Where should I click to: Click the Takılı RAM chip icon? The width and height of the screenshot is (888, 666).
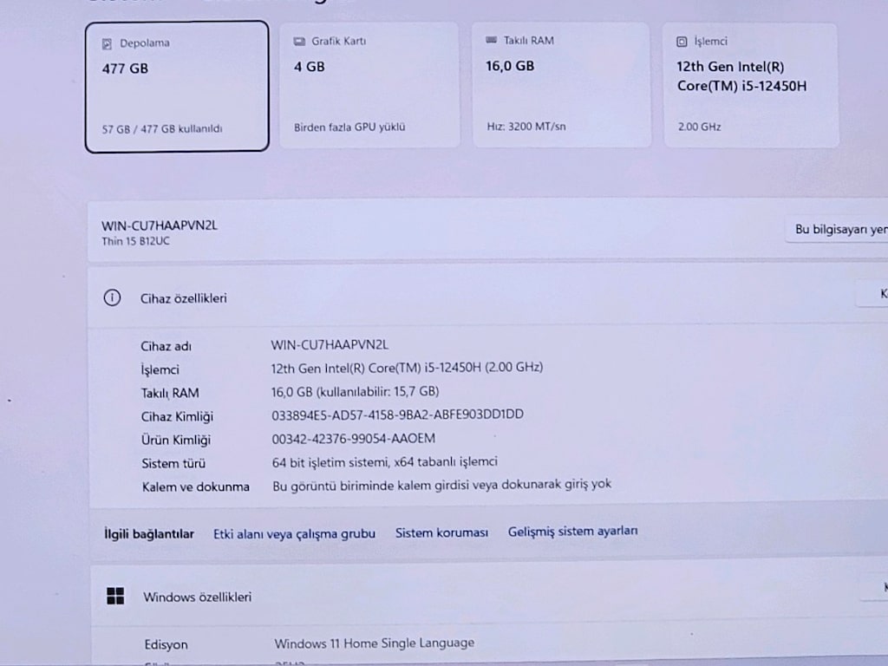pos(491,40)
